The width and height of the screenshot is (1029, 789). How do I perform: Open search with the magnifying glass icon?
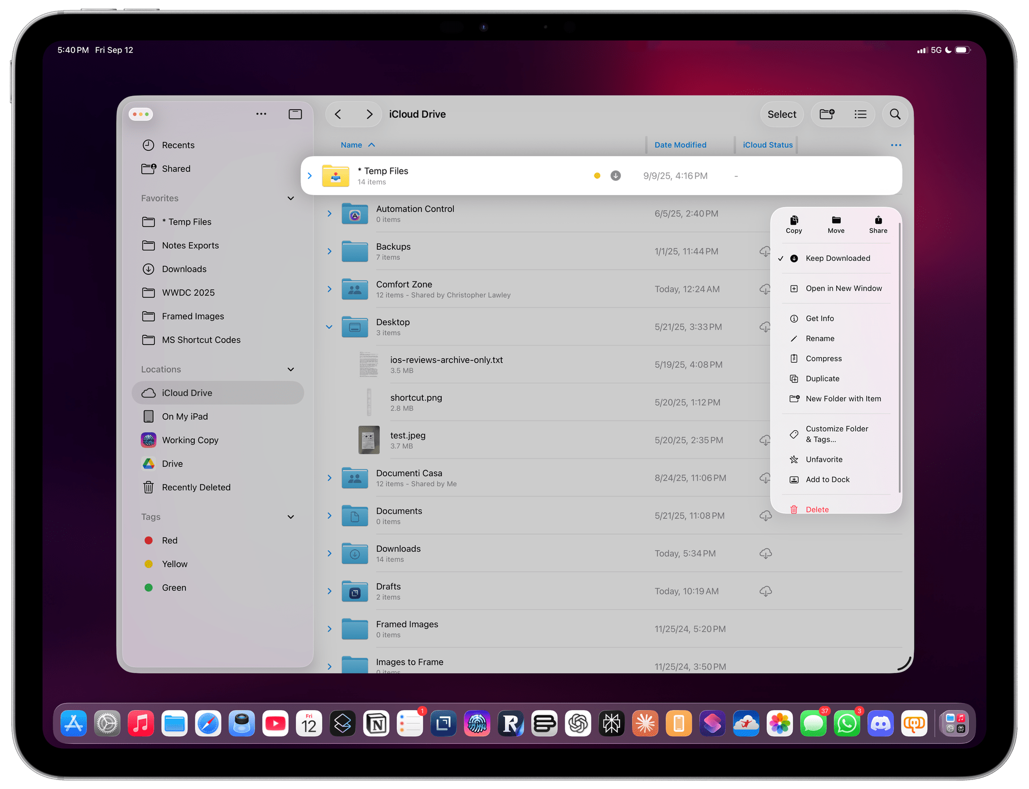coord(895,114)
